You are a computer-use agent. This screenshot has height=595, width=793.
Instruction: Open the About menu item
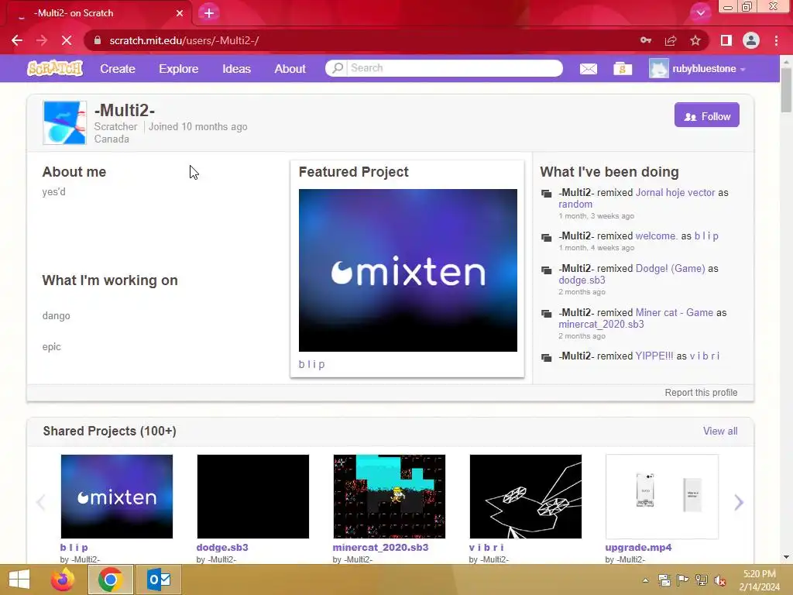pyautogui.click(x=290, y=69)
